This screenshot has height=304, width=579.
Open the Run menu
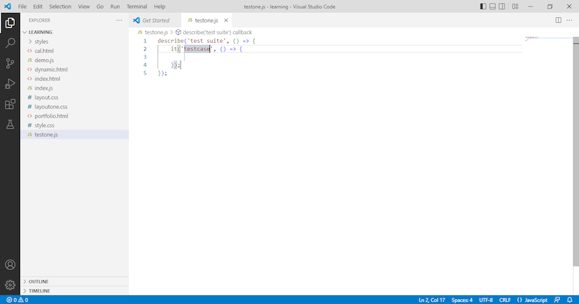(115, 7)
